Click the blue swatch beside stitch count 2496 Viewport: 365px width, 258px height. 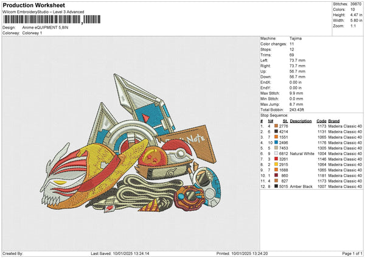(276, 142)
